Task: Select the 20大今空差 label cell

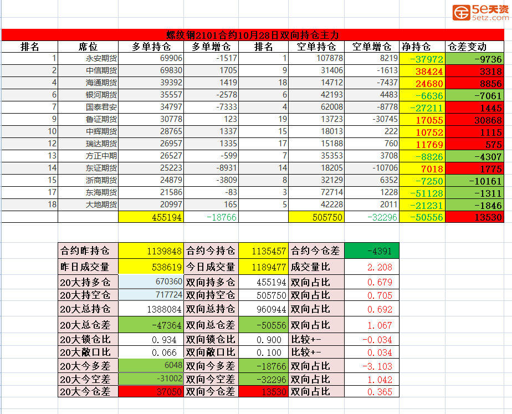Action: pyautogui.click(x=88, y=379)
